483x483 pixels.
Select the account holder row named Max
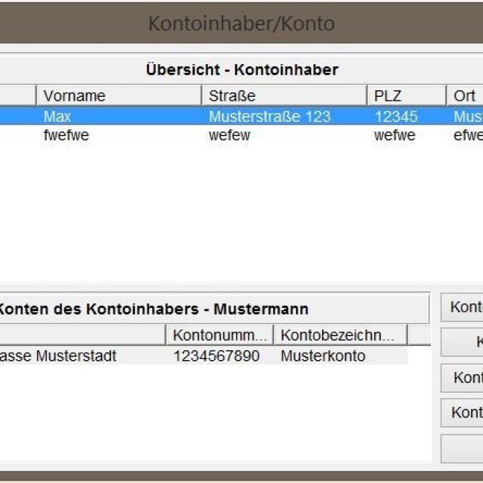tap(57, 117)
